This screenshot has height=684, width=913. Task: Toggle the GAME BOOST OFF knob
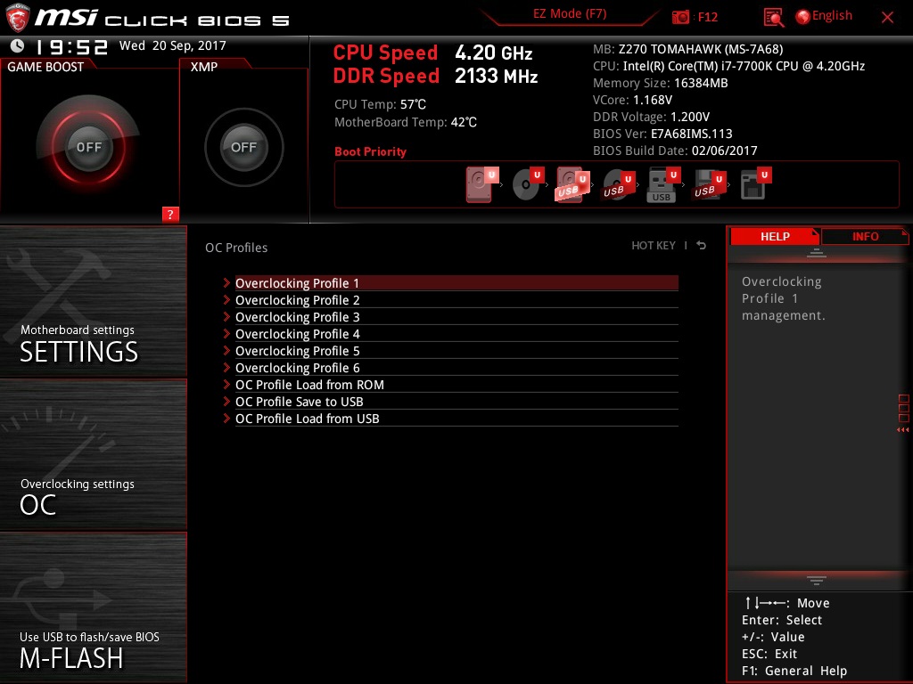[x=88, y=147]
